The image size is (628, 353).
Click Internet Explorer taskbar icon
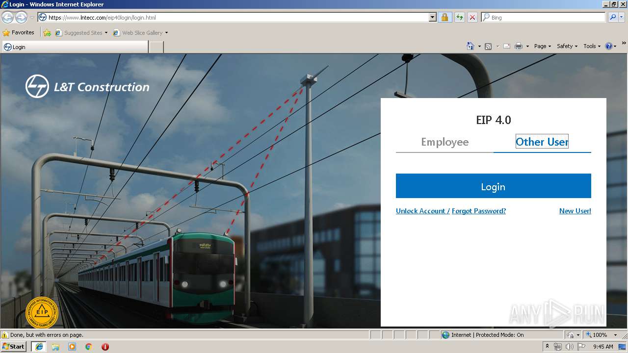39,347
